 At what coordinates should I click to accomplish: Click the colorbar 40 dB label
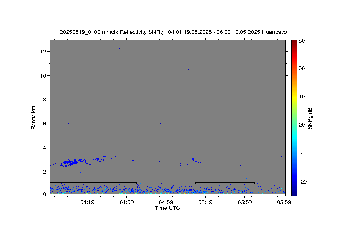tap(302, 96)
